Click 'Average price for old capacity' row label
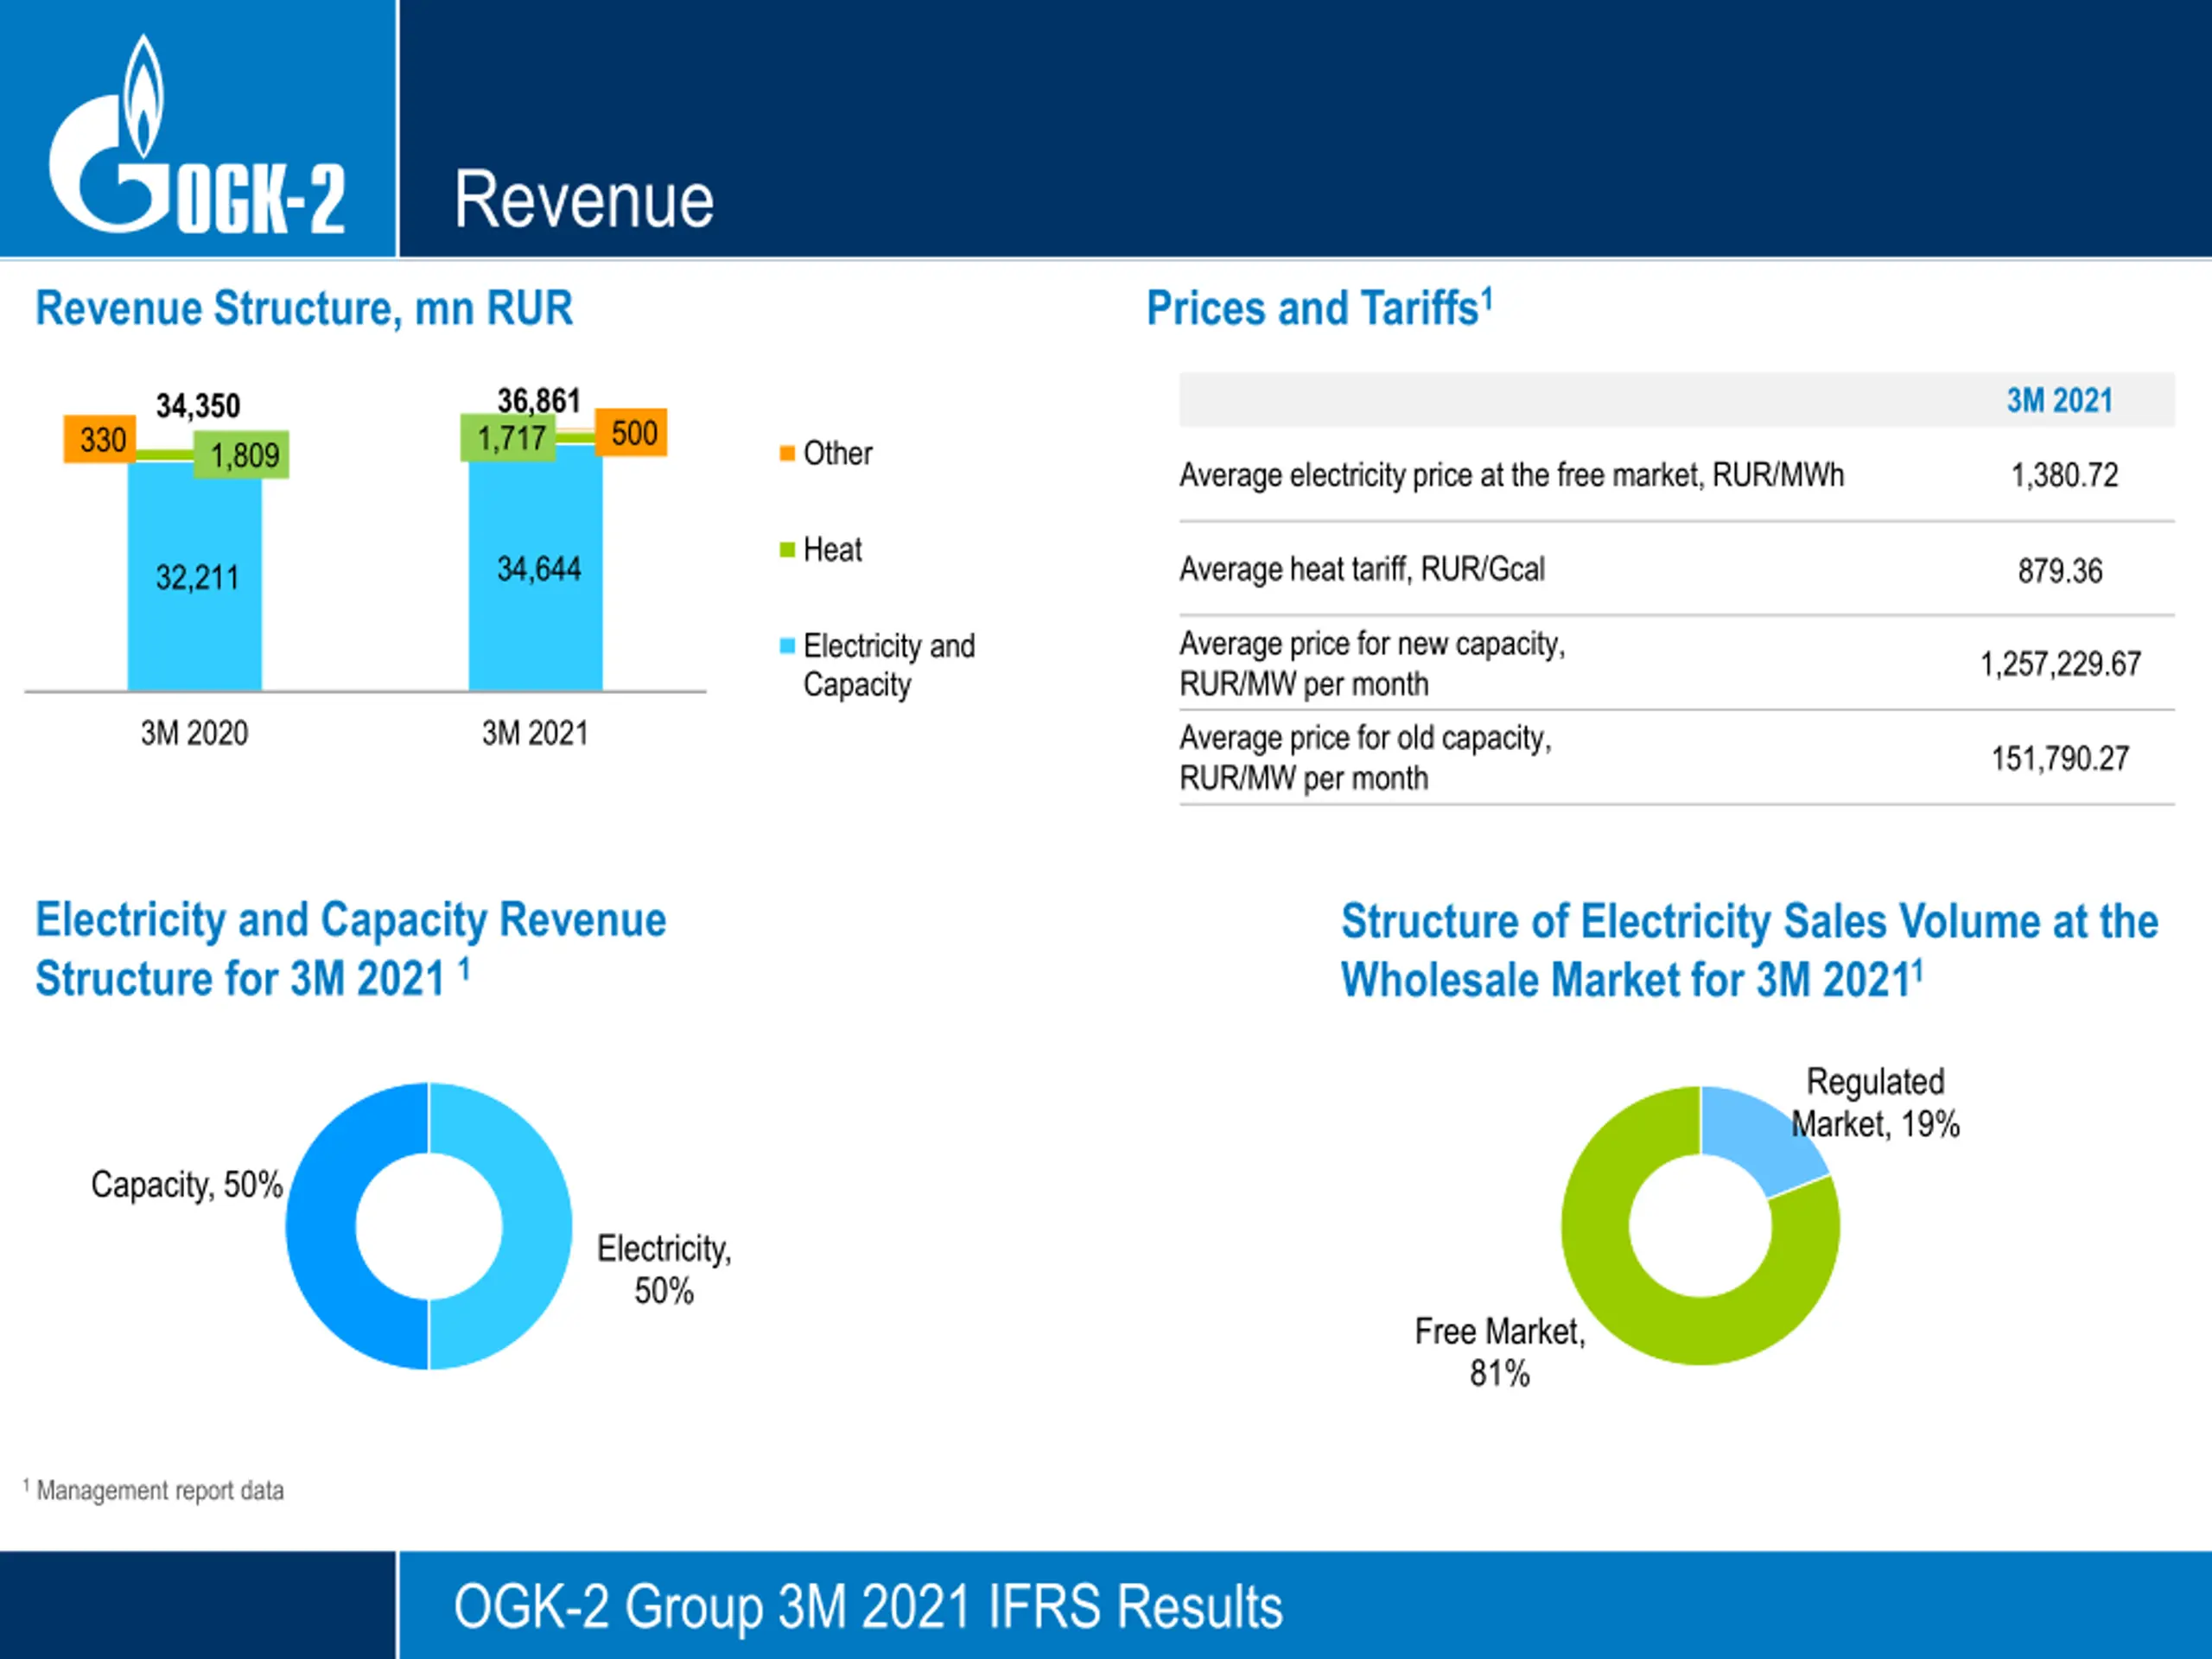2212x1659 pixels. [1366, 758]
